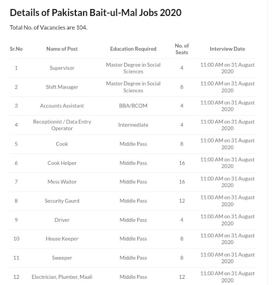Screen dimensions: 278x285
Task: Select the Shift Manager post cell
Action: 62,87
